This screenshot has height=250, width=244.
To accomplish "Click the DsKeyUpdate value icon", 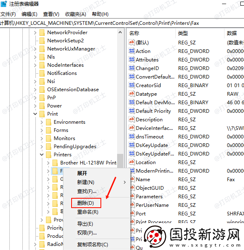I will coord(132,145).
